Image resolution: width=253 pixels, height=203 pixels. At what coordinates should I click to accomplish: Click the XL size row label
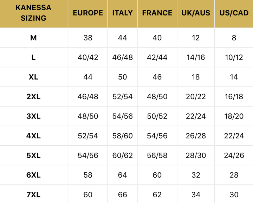[33, 77]
